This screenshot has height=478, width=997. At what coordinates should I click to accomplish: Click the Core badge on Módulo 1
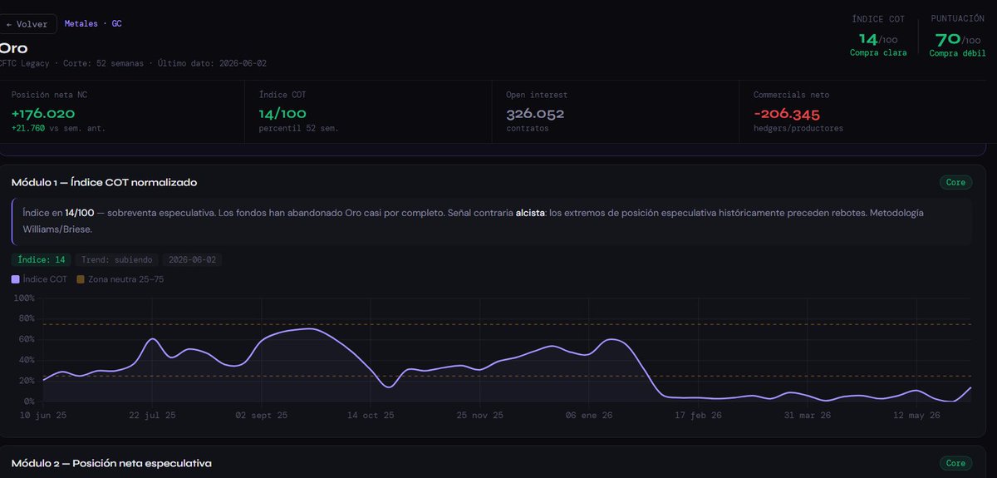pyautogui.click(x=955, y=182)
